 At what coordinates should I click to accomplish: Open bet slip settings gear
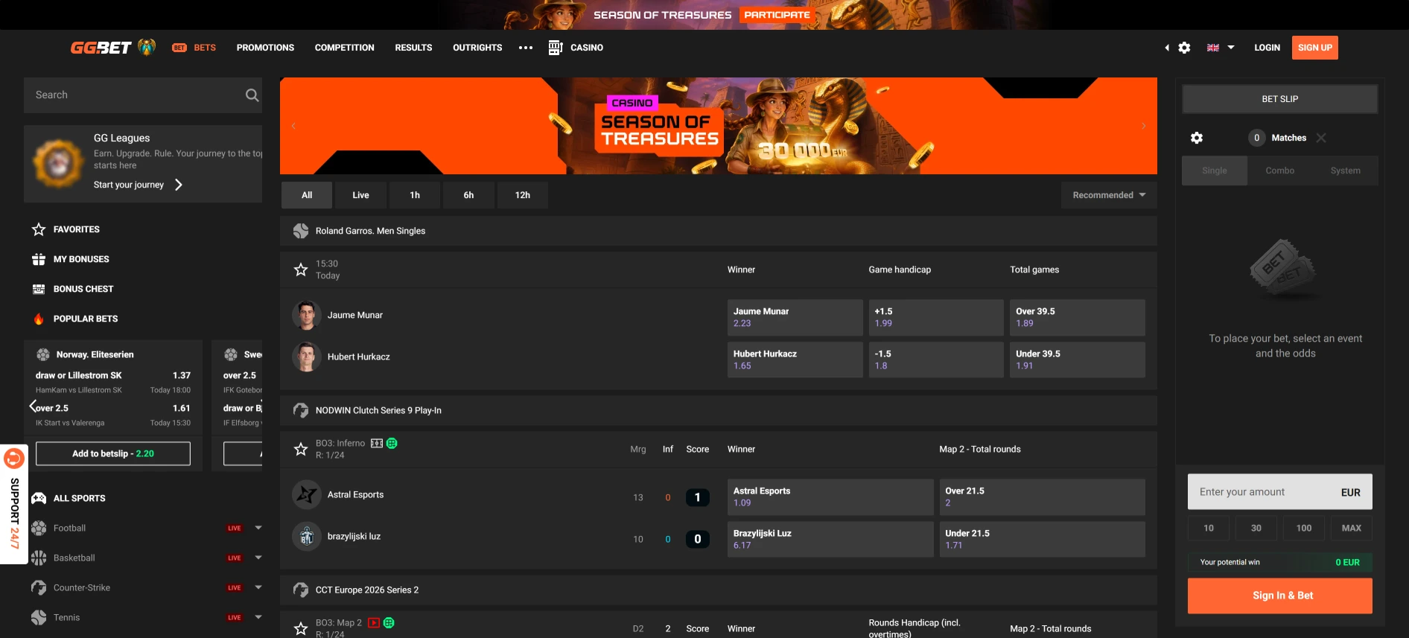coord(1197,138)
